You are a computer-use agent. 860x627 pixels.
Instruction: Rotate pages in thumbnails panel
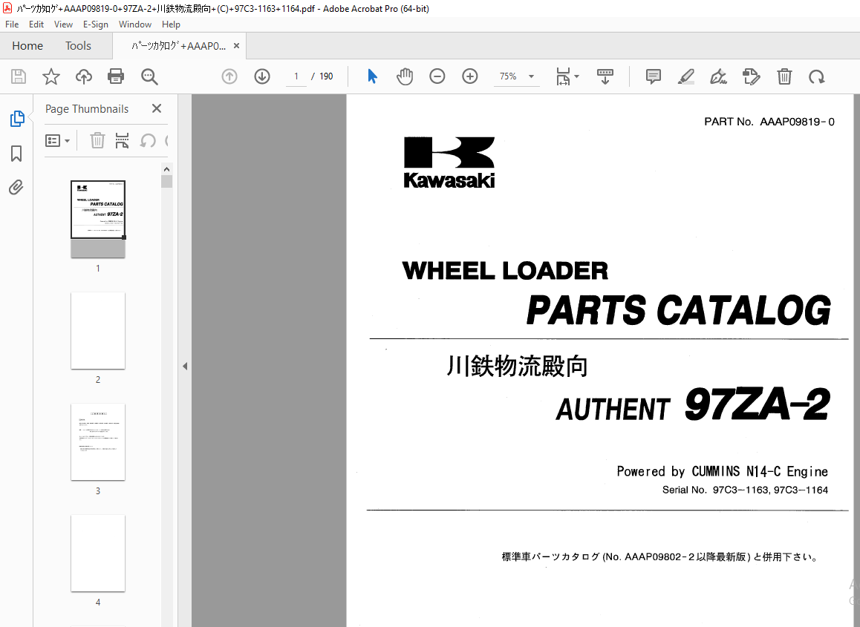click(x=148, y=141)
